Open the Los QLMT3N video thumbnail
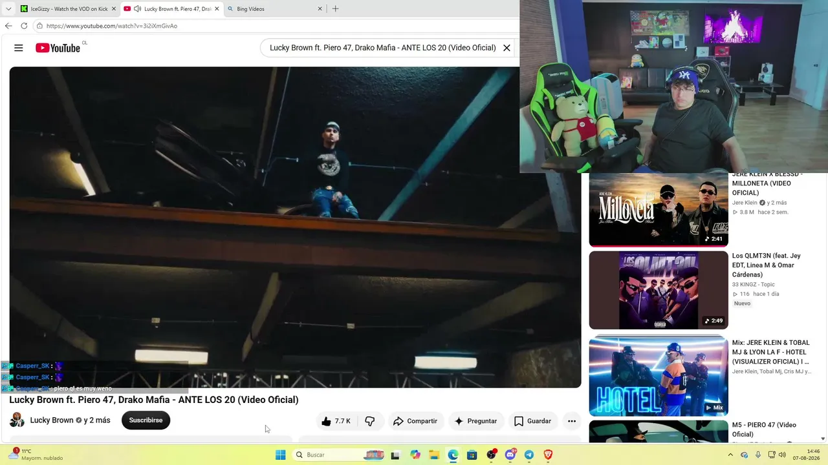Image resolution: width=828 pixels, height=465 pixels. [659, 290]
